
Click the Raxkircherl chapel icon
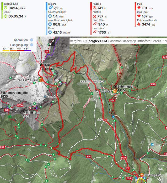click(x=45, y=96)
